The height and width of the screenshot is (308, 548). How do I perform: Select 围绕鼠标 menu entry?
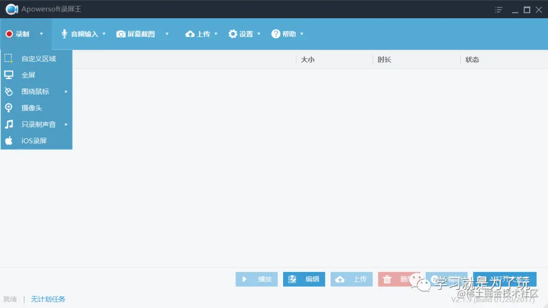[37, 91]
